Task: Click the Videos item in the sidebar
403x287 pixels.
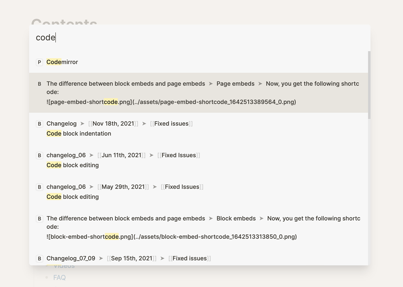Action: (x=63, y=266)
